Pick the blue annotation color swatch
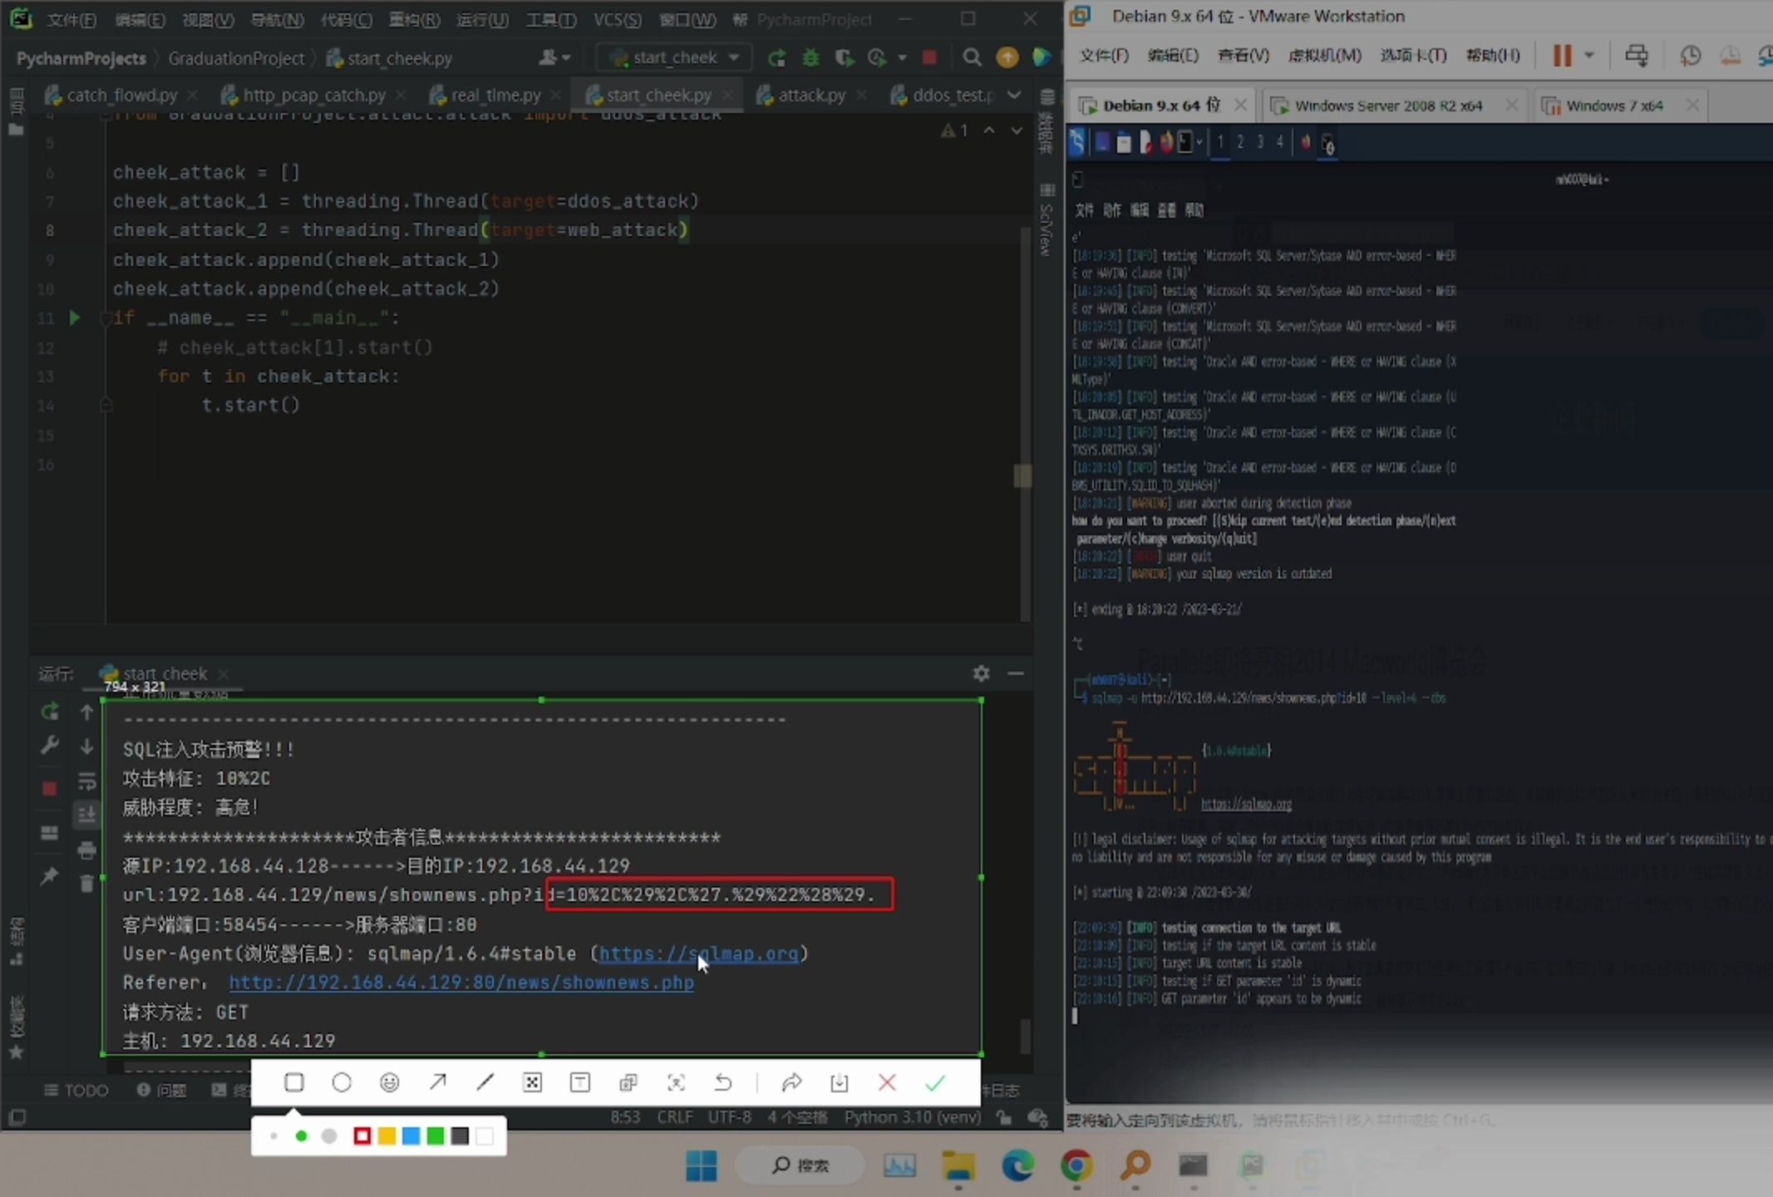The height and width of the screenshot is (1197, 1773). coord(411,1135)
